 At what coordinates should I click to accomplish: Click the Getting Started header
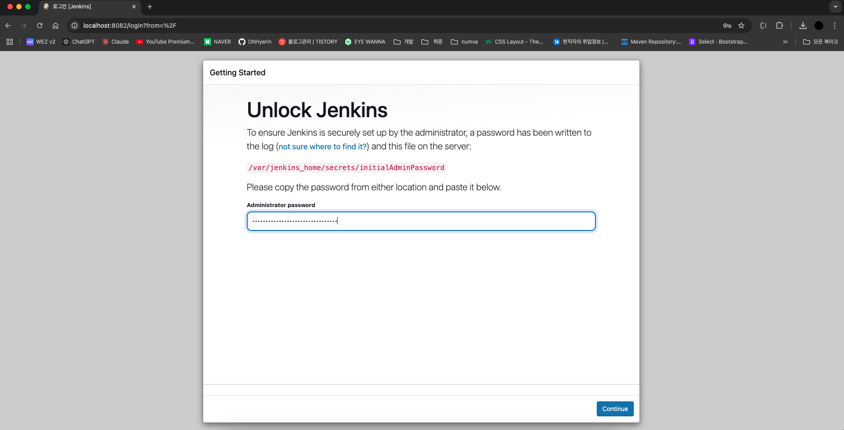238,73
